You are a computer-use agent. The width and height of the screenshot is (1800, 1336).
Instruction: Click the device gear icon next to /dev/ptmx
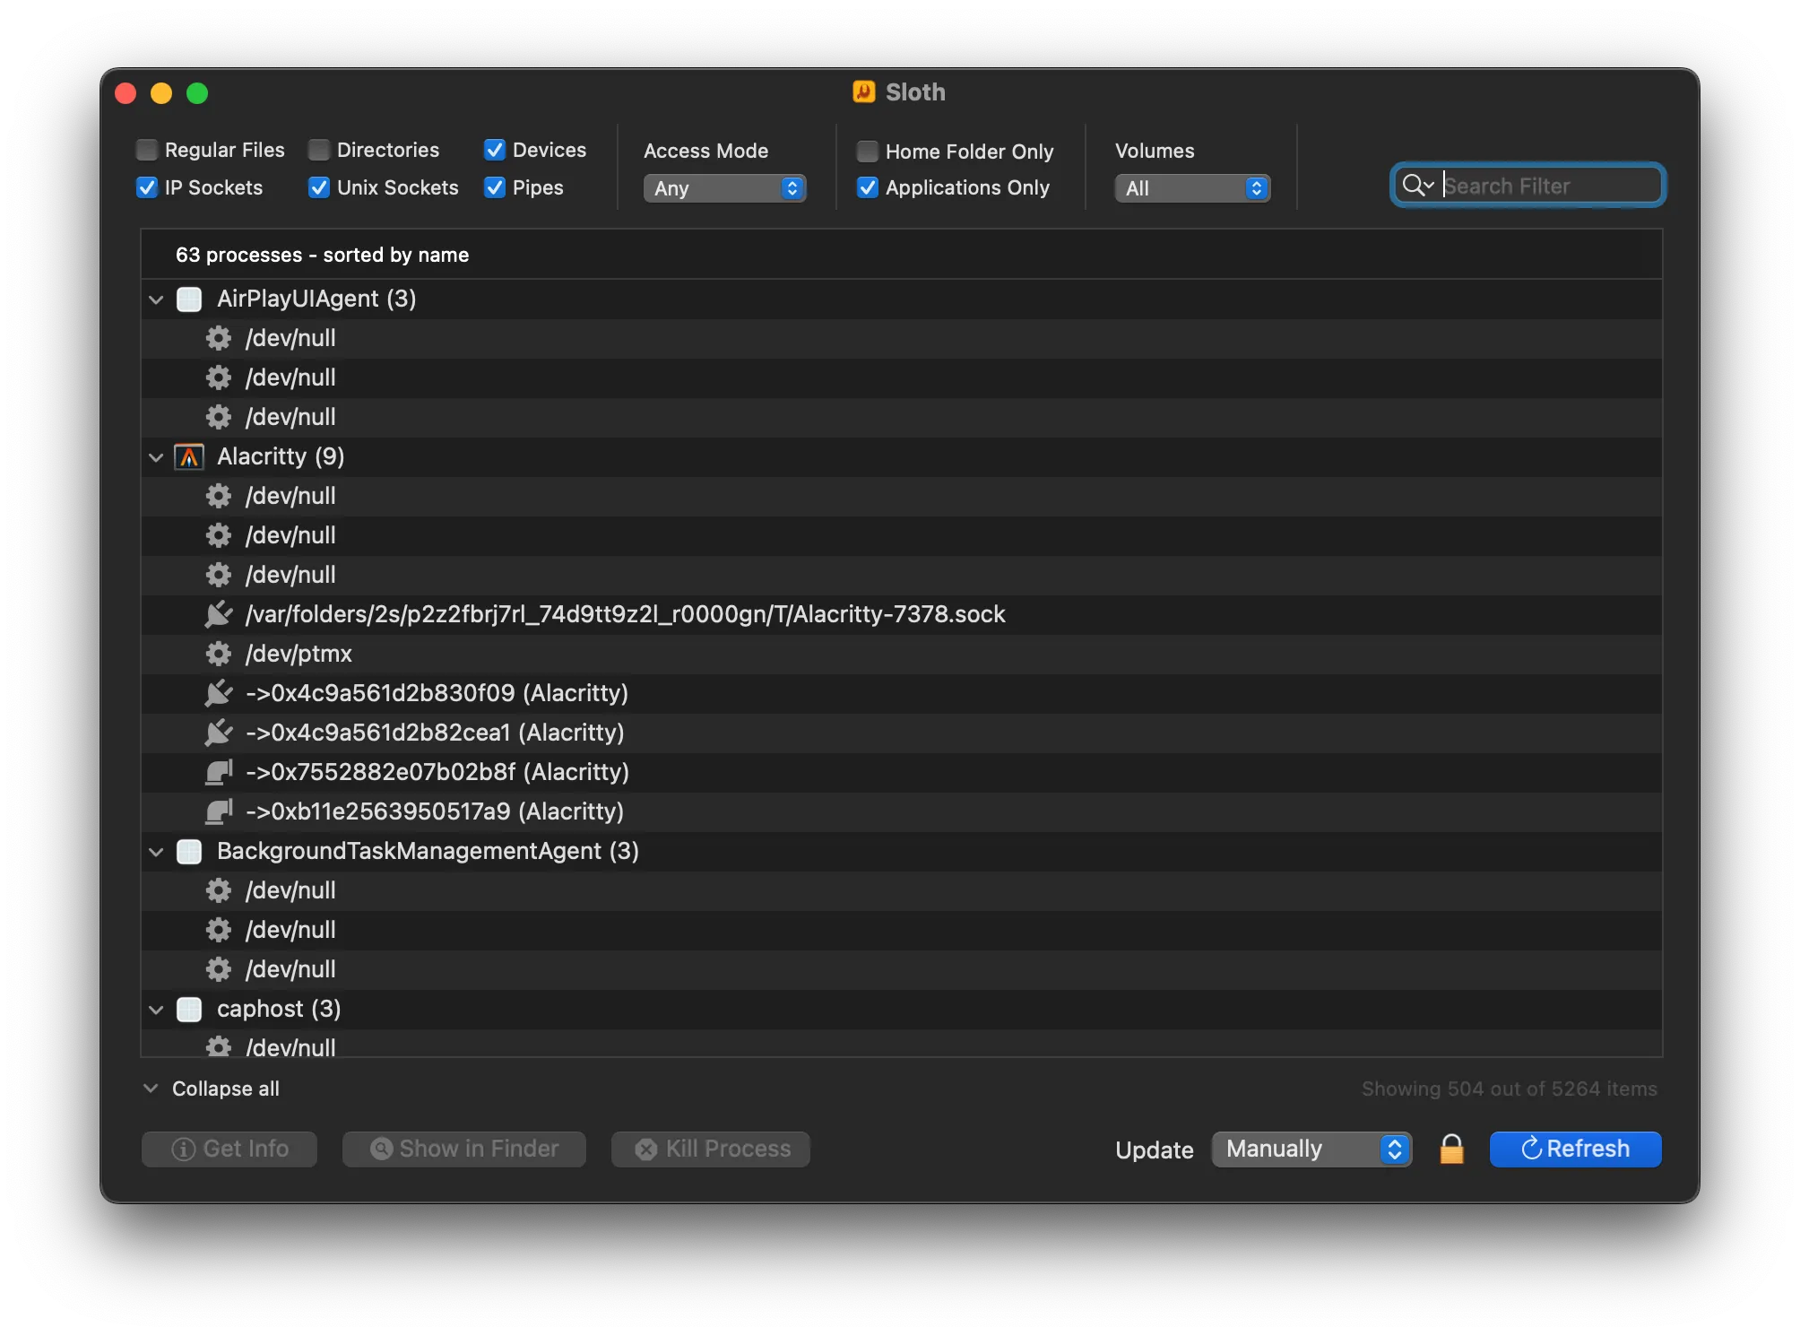click(218, 654)
